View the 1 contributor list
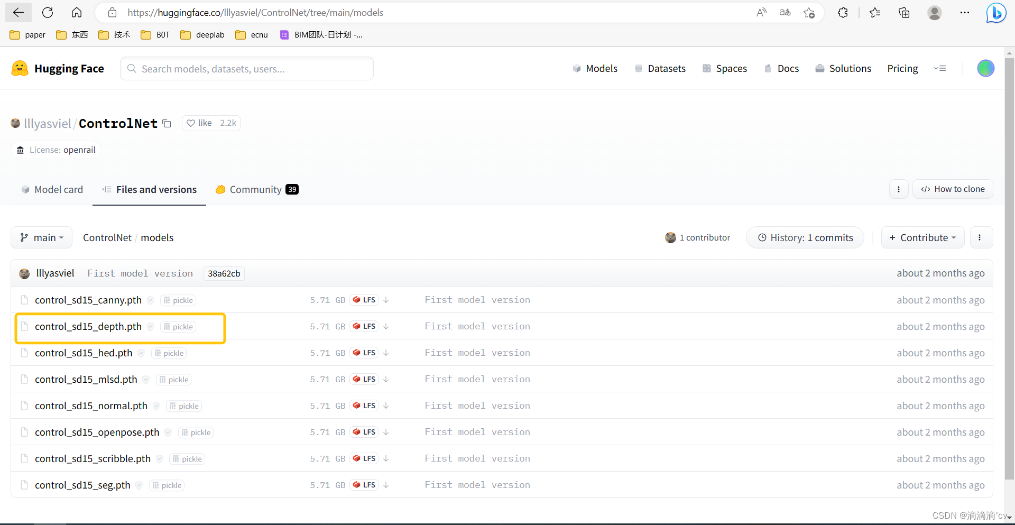Viewport: 1015px width, 525px height. (697, 237)
